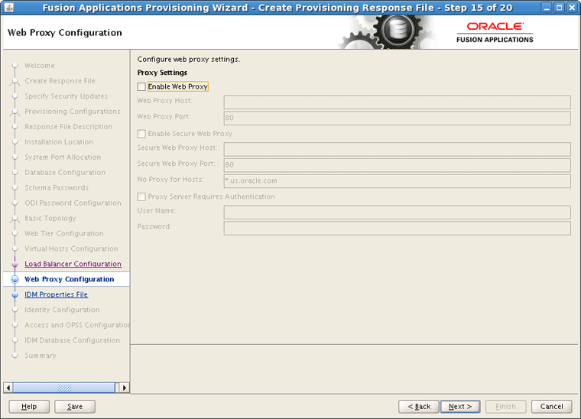Viewport: 581px width, 419px height.
Task: Select Identity Configuration step
Action: click(x=62, y=310)
